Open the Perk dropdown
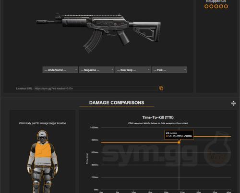The width and height of the screenshot is (240, 193). (169, 70)
